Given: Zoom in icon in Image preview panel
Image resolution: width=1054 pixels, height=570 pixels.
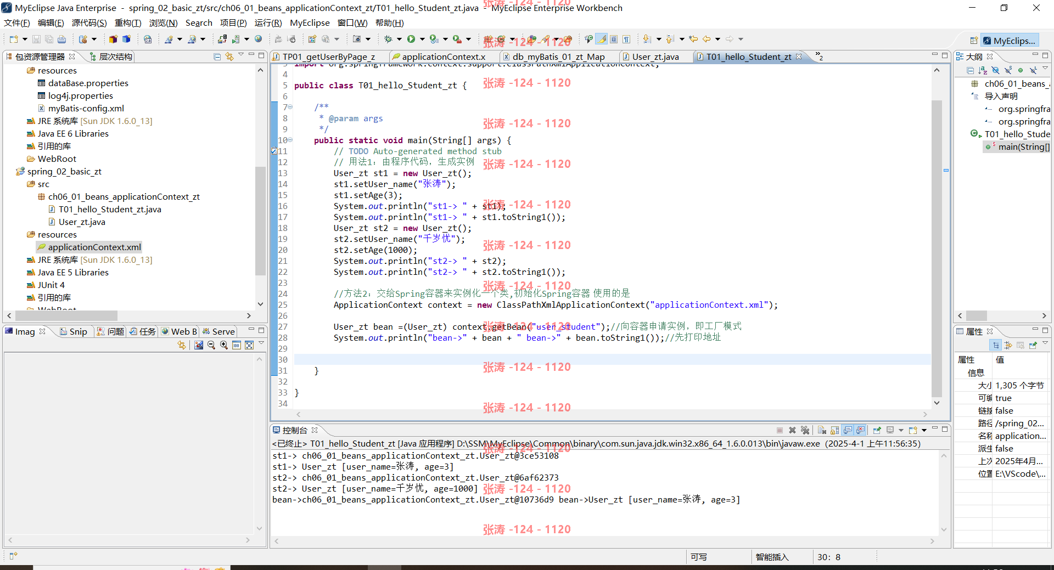Looking at the screenshot, I should [224, 345].
